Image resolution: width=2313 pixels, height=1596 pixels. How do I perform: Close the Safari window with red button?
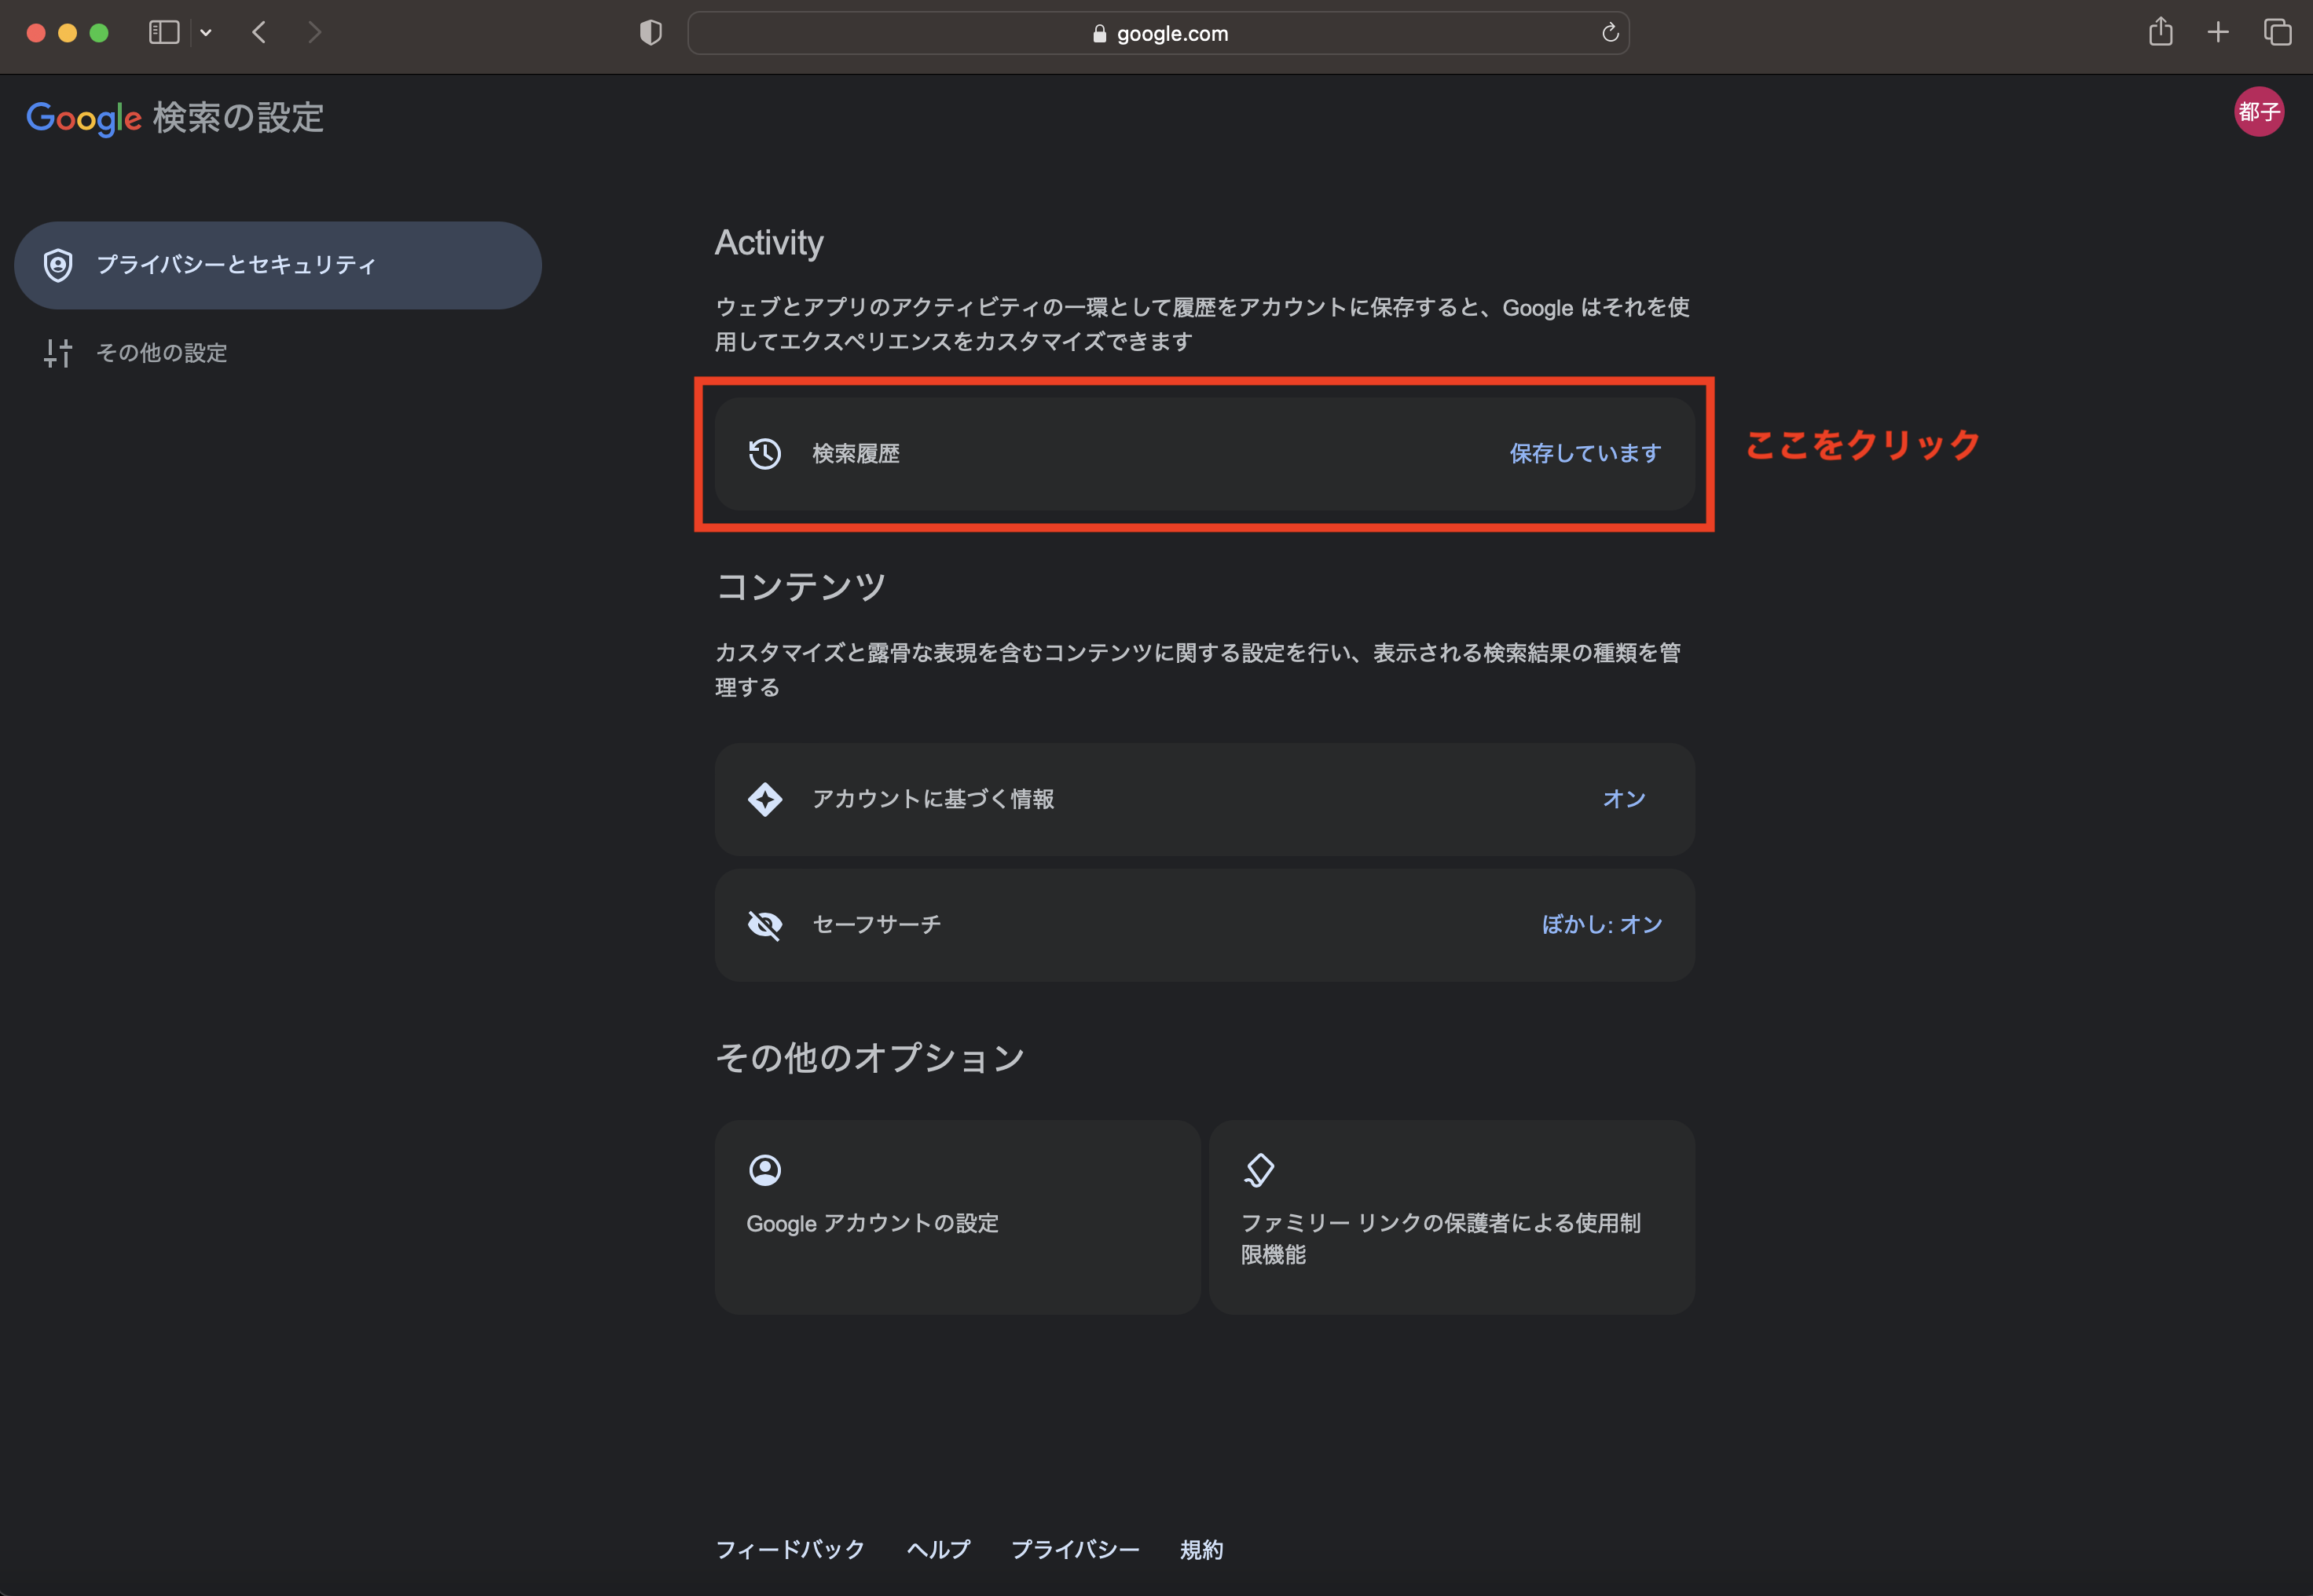tap(36, 33)
